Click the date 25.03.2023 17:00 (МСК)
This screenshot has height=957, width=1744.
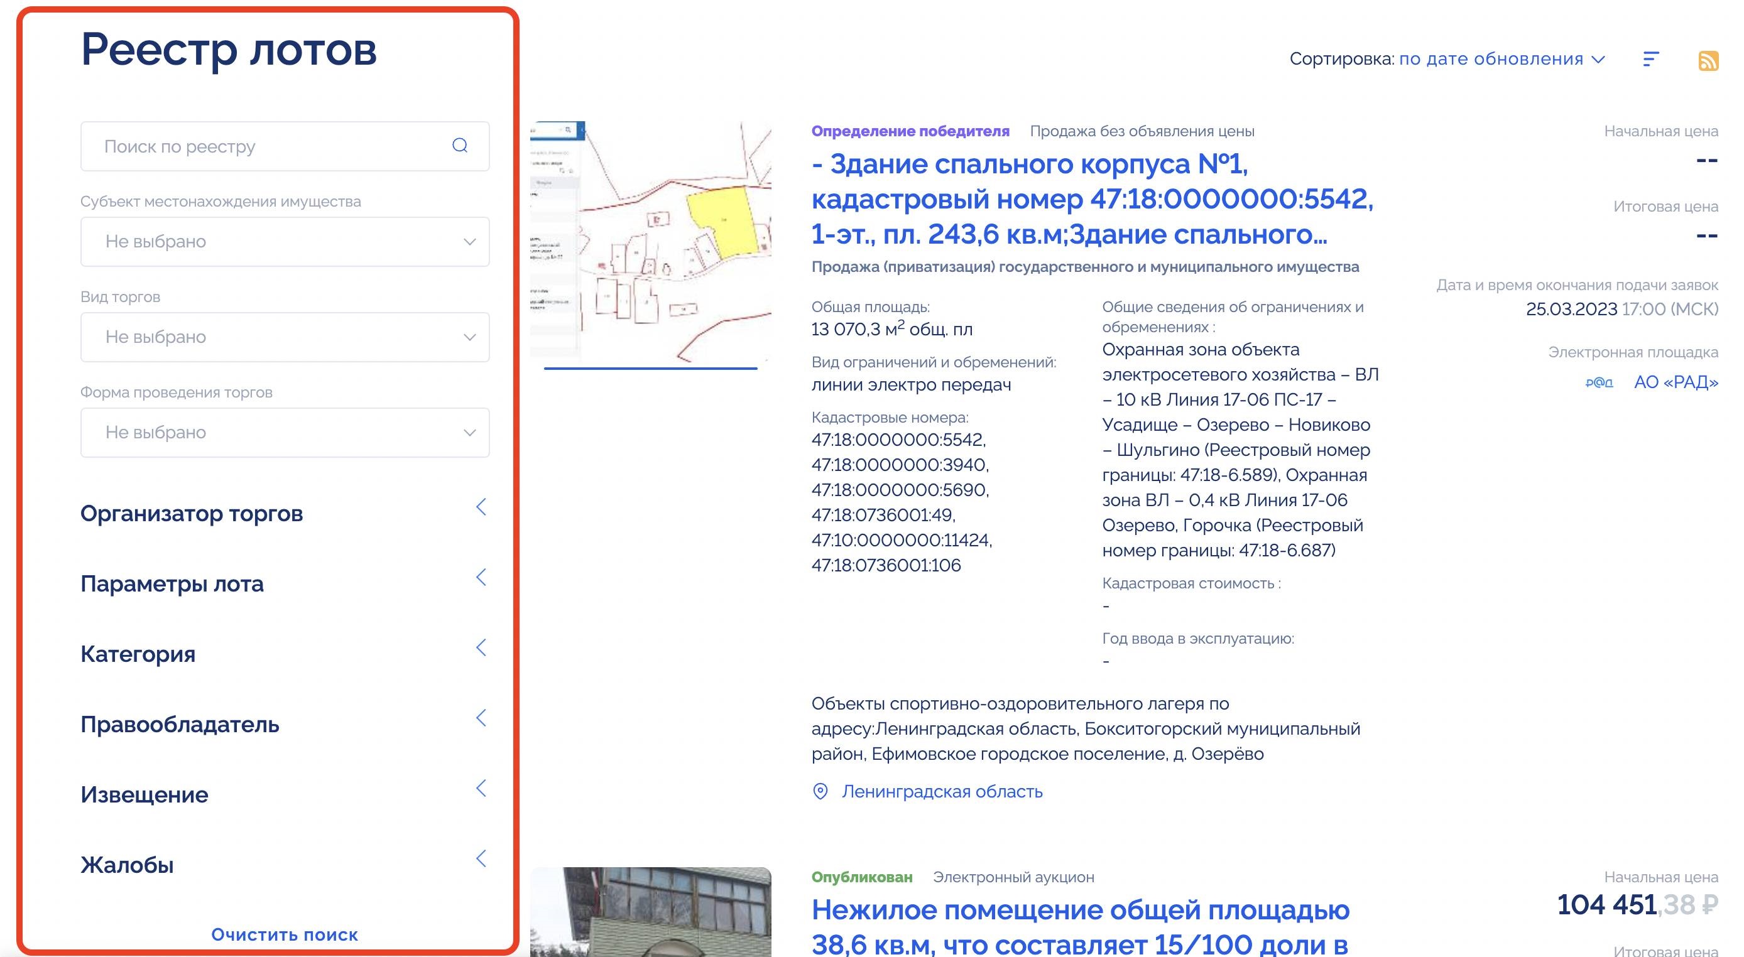[x=1621, y=310]
